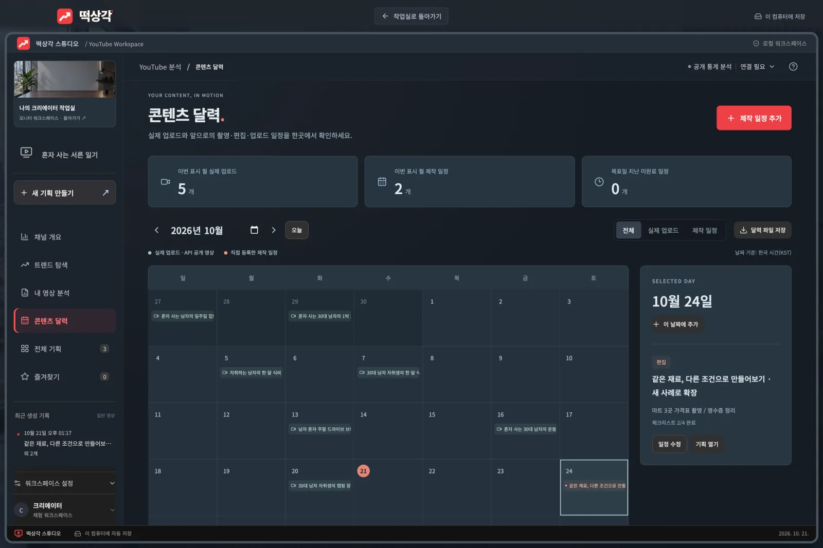Image resolution: width=823 pixels, height=548 pixels.
Task: Click the 나의 크리에이터 작업실 thumbnail
Action: point(65,80)
